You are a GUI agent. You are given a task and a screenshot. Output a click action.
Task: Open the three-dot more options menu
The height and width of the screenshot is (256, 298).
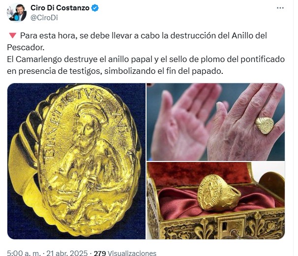click(x=280, y=8)
